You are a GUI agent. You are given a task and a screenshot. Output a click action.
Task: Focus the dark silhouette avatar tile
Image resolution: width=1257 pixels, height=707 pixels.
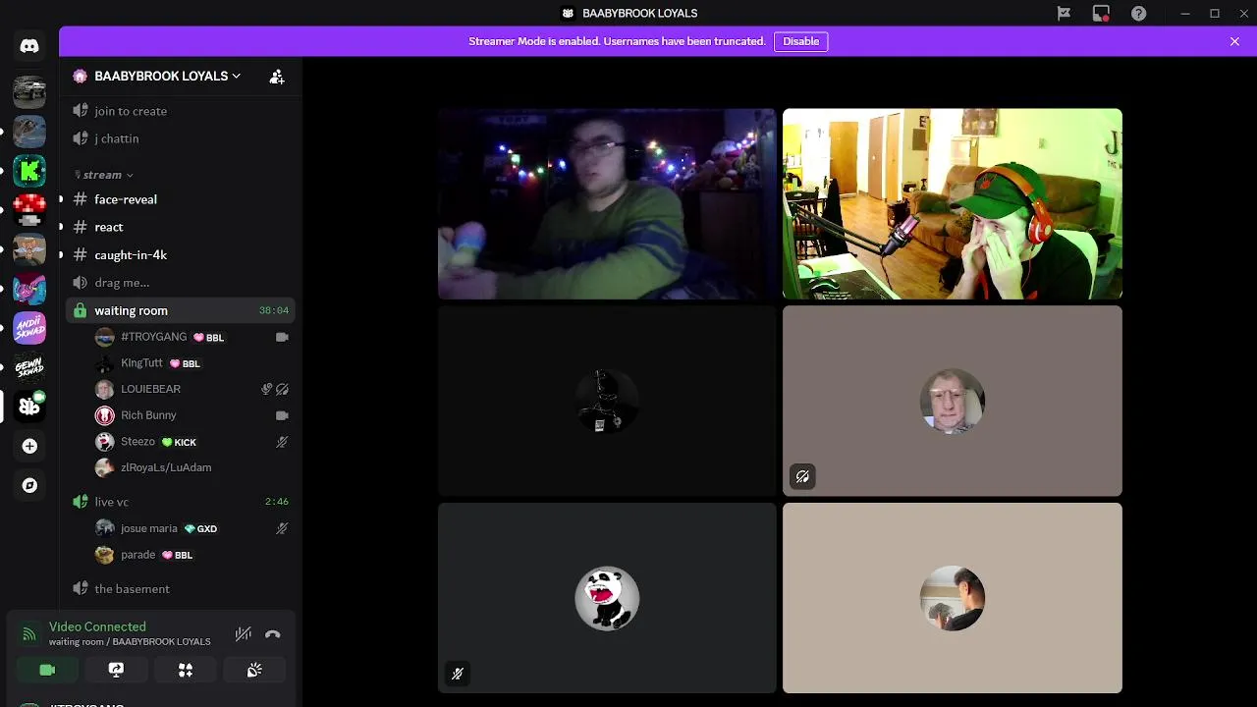[x=607, y=401]
